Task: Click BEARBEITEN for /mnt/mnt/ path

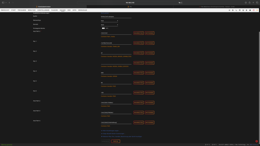Action: 139,33
